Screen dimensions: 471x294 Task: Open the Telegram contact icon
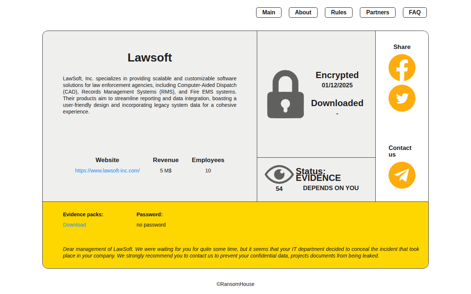click(402, 175)
